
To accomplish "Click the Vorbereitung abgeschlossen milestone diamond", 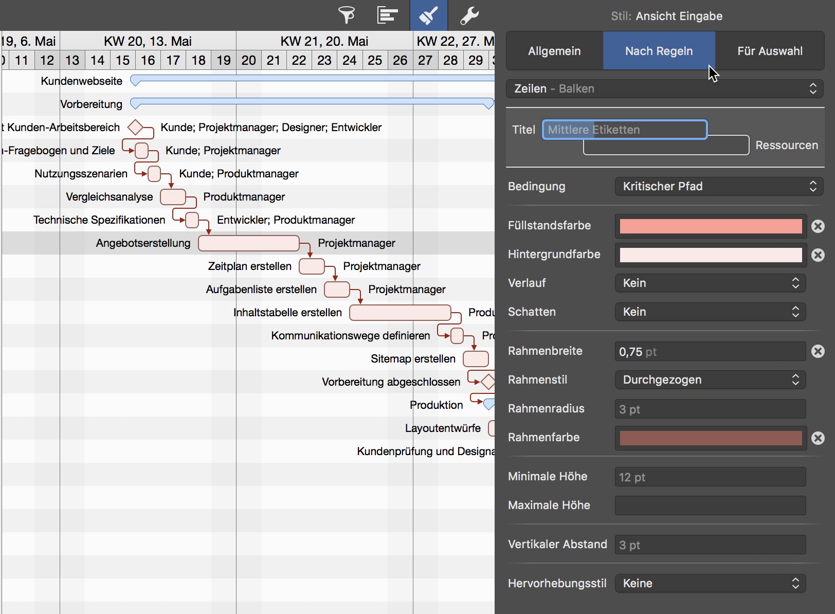I will 487,382.
